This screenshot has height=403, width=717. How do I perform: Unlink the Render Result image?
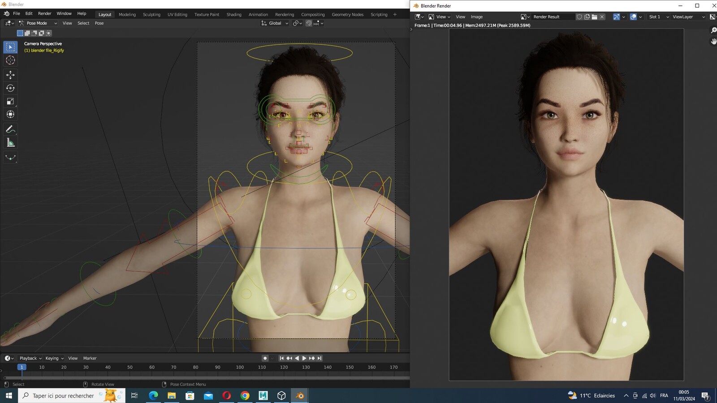pos(602,17)
